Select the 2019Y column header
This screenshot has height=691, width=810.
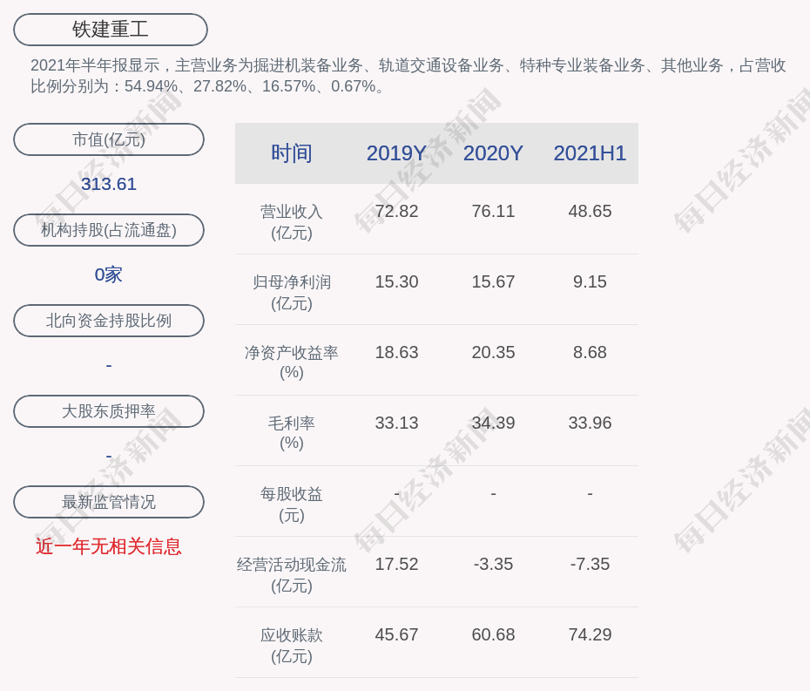click(x=396, y=153)
